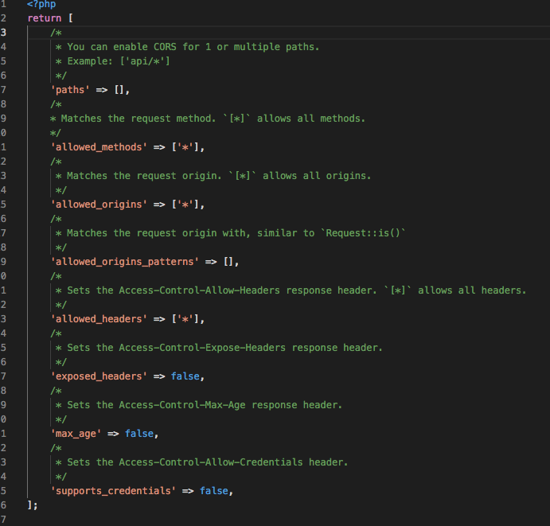Click the 'allowed_headers' key
Image resolution: width=550 pixels, height=526 pixels.
click(99, 319)
